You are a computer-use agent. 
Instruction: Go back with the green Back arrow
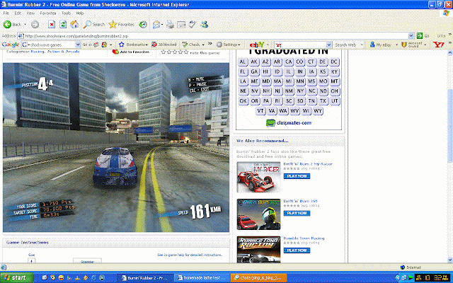(7, 25)
